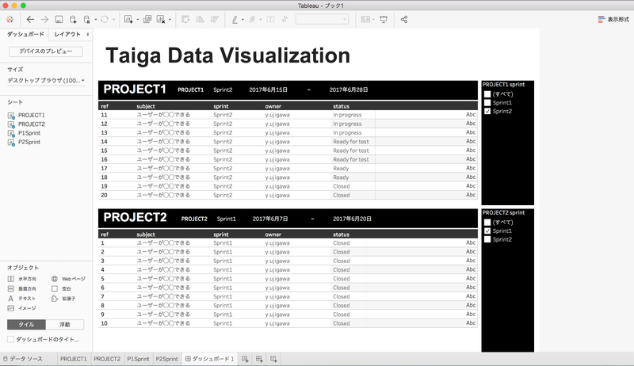634x366 pixels.
Task: Uncheck Sprint2 in PROJECT1 sprint filter
Action: click(x=487, y=111)
